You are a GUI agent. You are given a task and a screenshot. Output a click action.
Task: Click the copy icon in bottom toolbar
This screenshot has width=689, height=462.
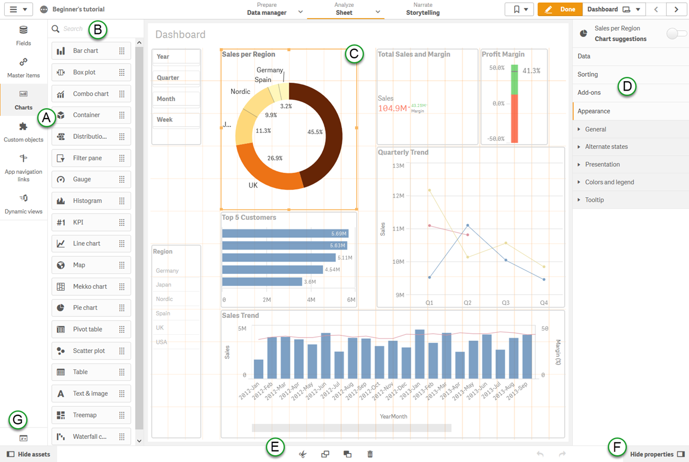click(325, 454)
